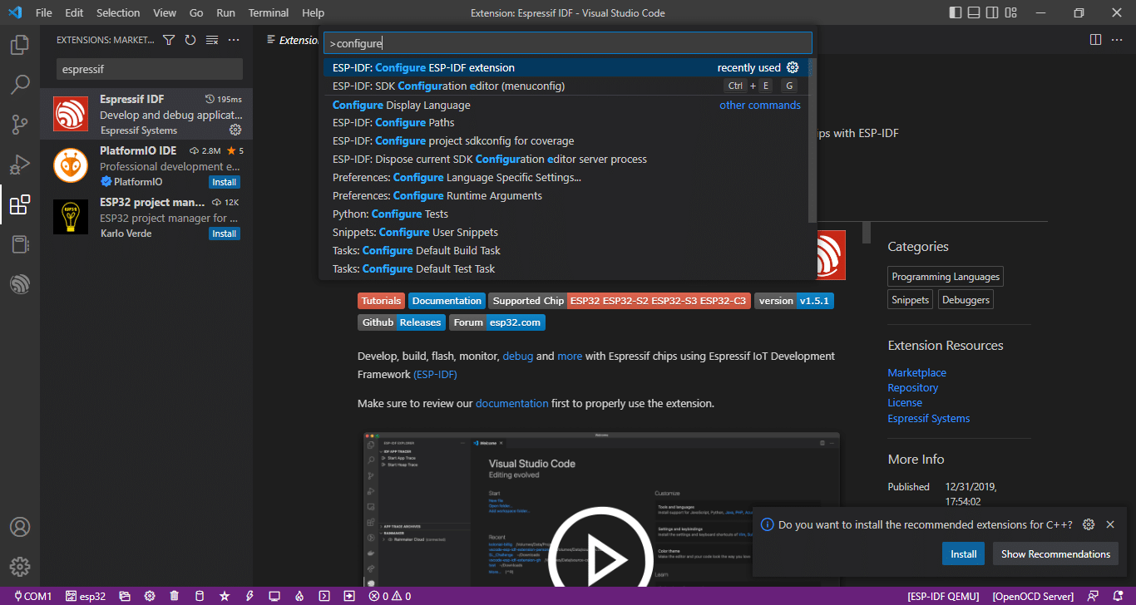Screen dimensions: 1136x605
Task: Toggle primary side bar visibility
Action: tap(955, 12)
